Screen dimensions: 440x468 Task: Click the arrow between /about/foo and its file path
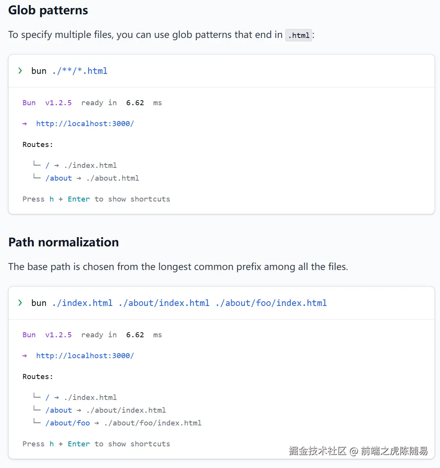(97, 423)
